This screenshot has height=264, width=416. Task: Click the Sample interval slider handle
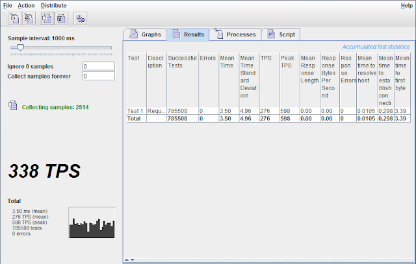click(21, 47)
